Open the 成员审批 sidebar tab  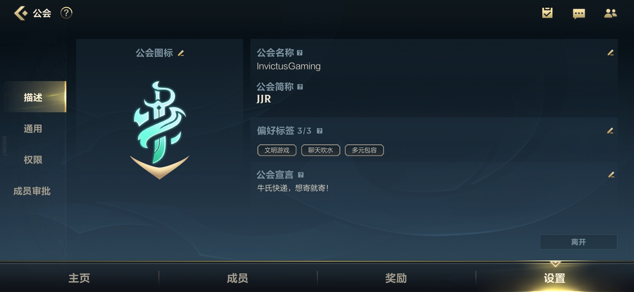pyautogui.click(x=32, y=191)
